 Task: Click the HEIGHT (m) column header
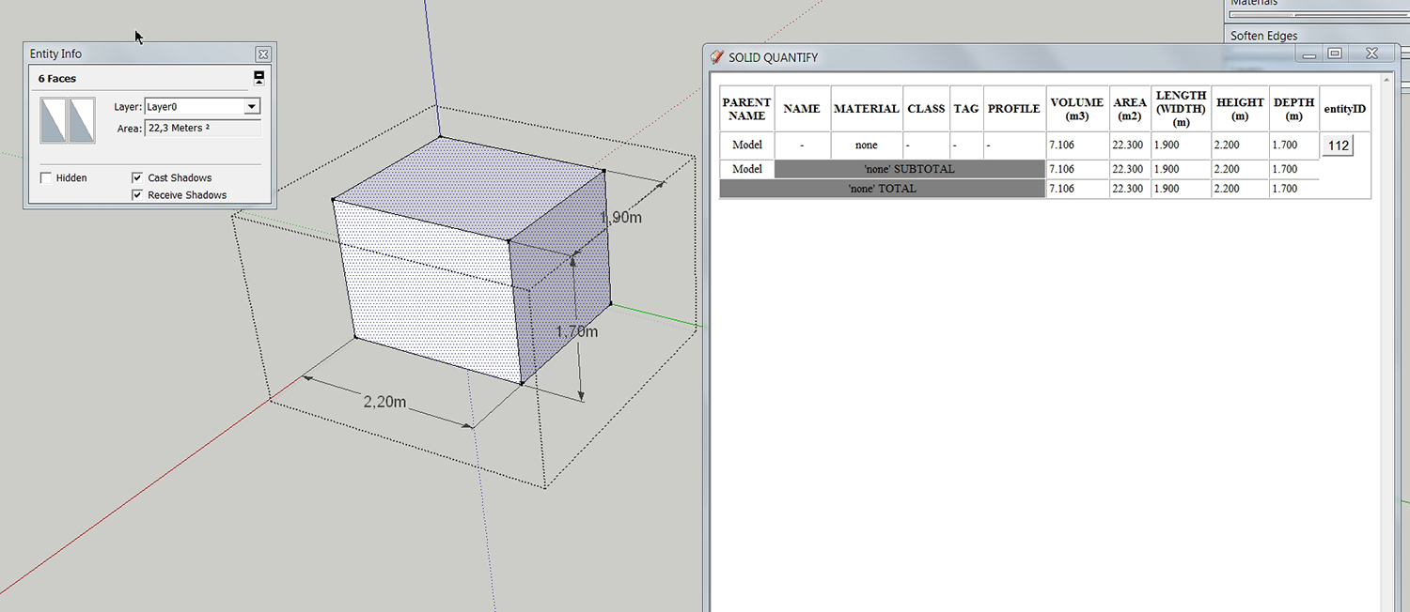pos(1241,109)
